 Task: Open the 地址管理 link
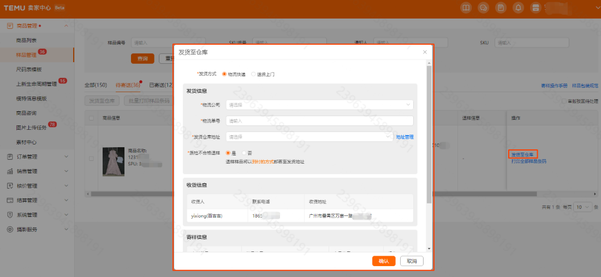[x=404, y=137]
